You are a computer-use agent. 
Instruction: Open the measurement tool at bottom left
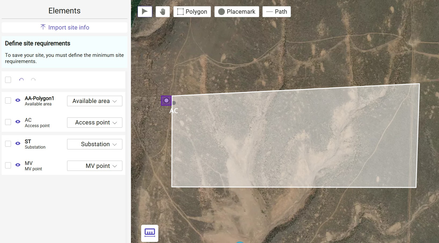point(149,233)
